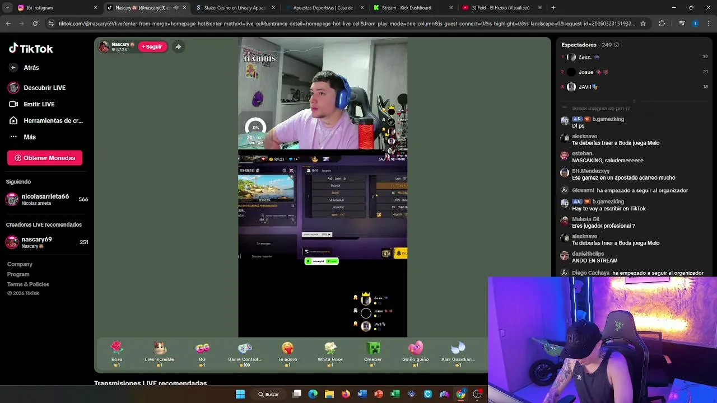Send the Game Controller gift
Screen dimensions: 717x403
(245, 354)
